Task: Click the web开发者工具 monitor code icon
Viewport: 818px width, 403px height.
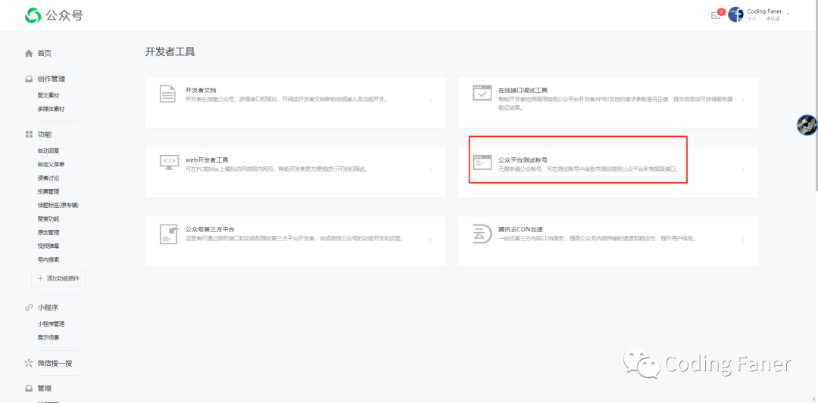Action: (x=170, y=162)
